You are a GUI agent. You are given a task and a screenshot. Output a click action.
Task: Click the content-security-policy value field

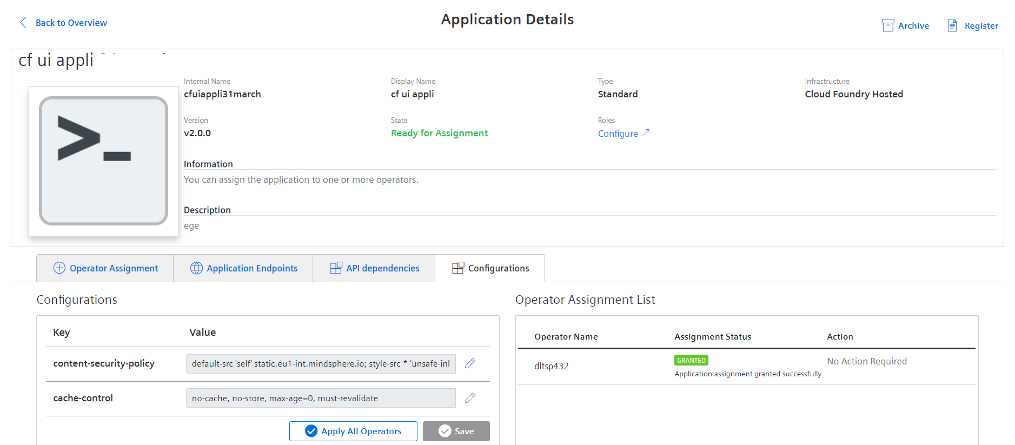point(321,364)
